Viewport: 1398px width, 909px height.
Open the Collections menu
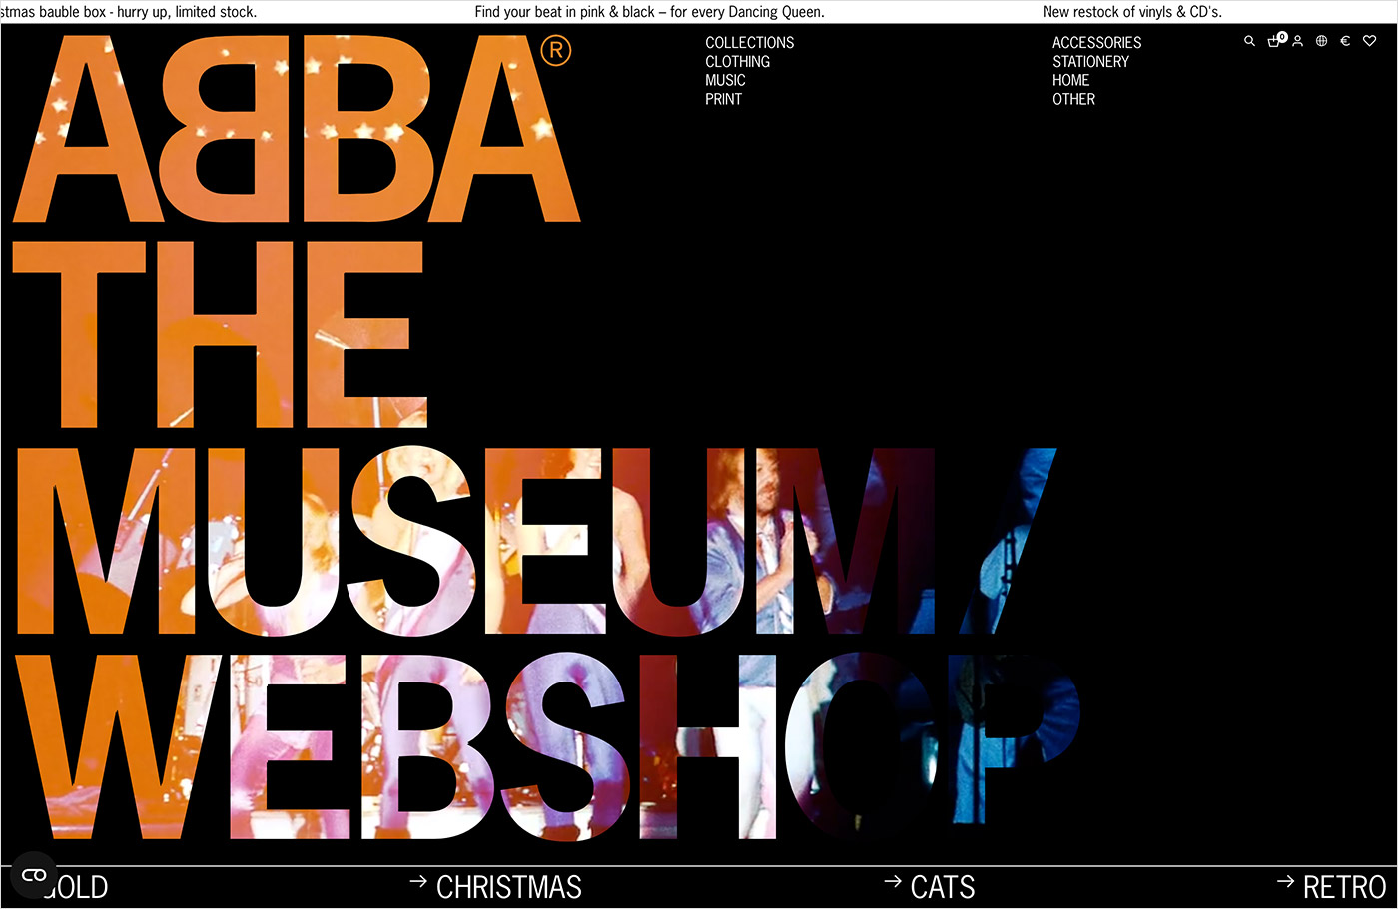[750, 43]
